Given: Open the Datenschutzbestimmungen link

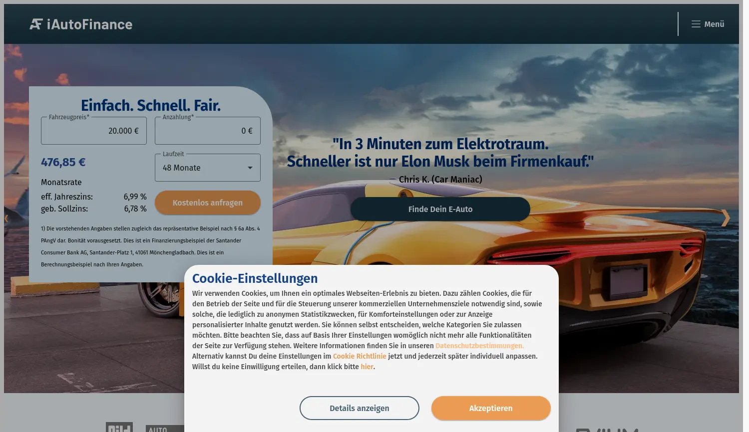Looking at the screenshot, I should pos(479,346).
